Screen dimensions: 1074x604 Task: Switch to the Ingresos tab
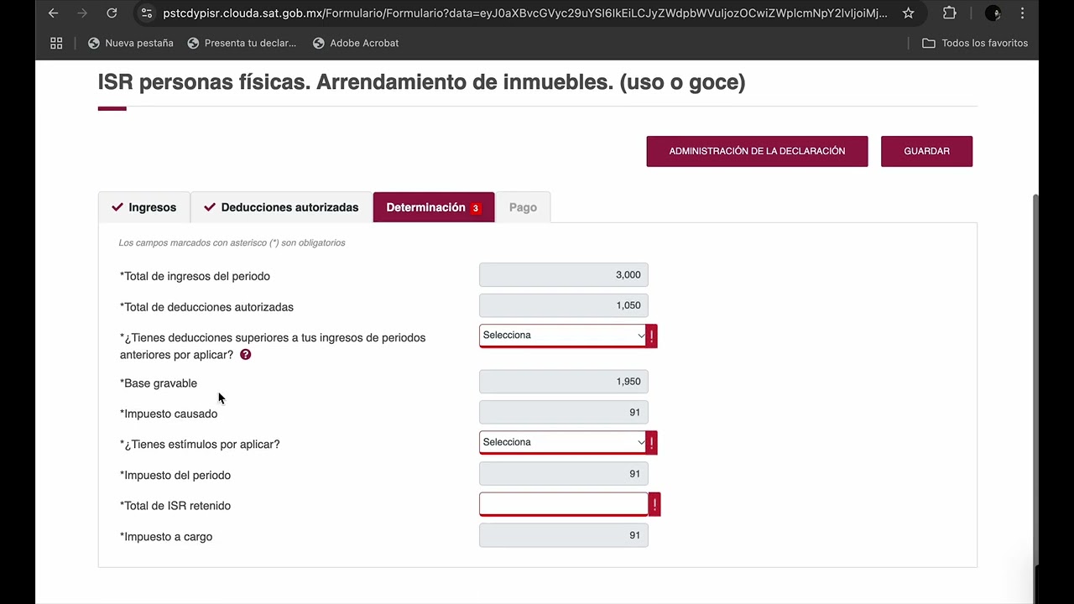(144, 207)
